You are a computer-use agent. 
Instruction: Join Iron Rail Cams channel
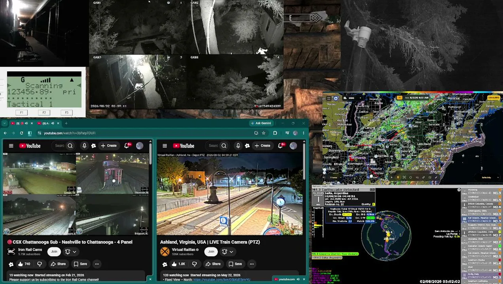click(54, 251)
